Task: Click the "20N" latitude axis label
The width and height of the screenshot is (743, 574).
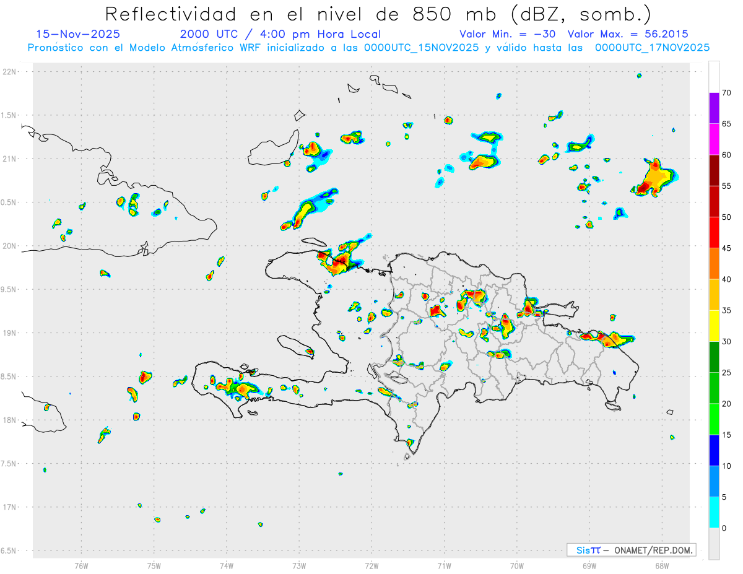Action: tap(11, 246)
